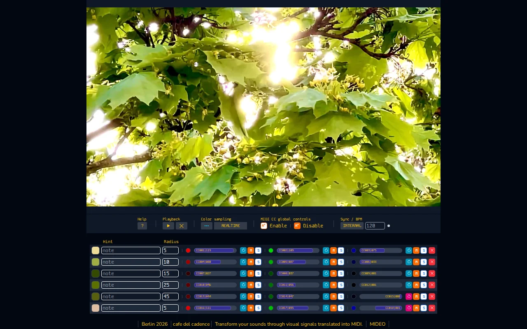Open the cafe del cadence footer link
The height and width of the screenshot is (329, 527).
(x=191, y=324)
